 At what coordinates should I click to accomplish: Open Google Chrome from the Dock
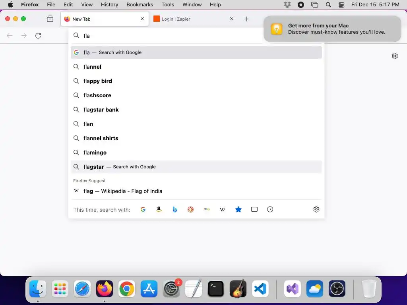coord(127,289)
